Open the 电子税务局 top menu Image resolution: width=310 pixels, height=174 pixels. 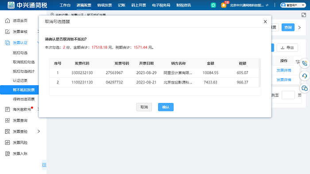161,5
